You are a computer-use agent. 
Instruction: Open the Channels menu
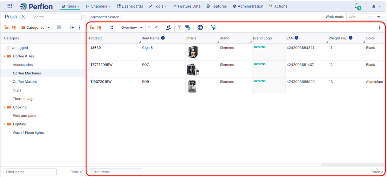pyautogui.click(x=98, y=6)
